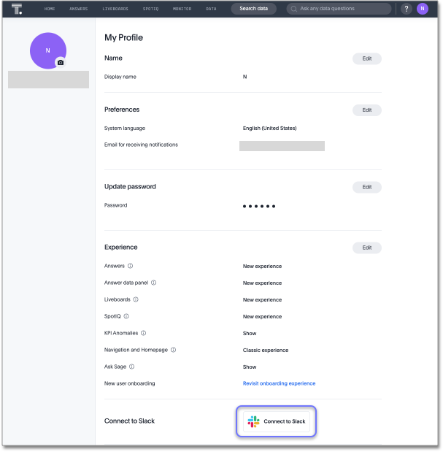The image size is (443, 452).
Task: Switch to the Monitor navigation tab
Action: click(x=182, y=9)
